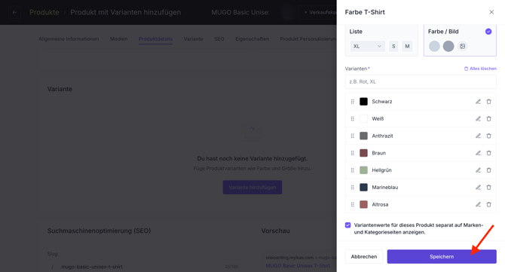Grab the drag handle of Hellgrün row

point(352,170)
